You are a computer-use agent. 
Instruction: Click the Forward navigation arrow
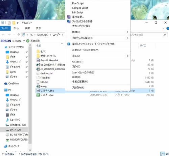[x=9, y=35]
